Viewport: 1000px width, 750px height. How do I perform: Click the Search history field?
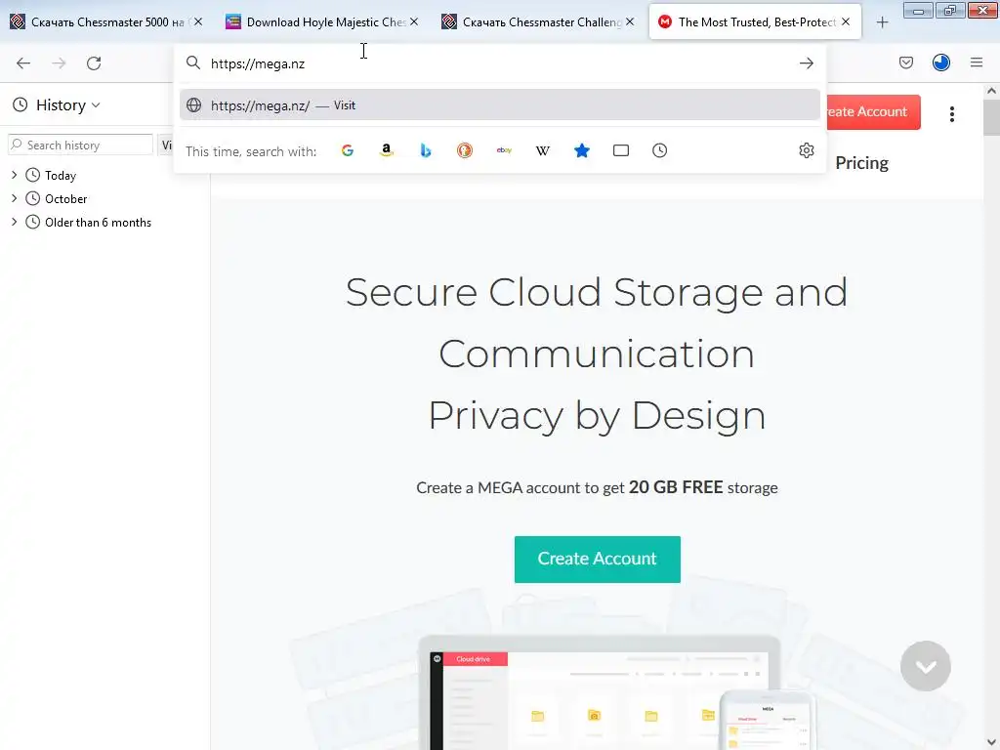click(x=80, y=146)
